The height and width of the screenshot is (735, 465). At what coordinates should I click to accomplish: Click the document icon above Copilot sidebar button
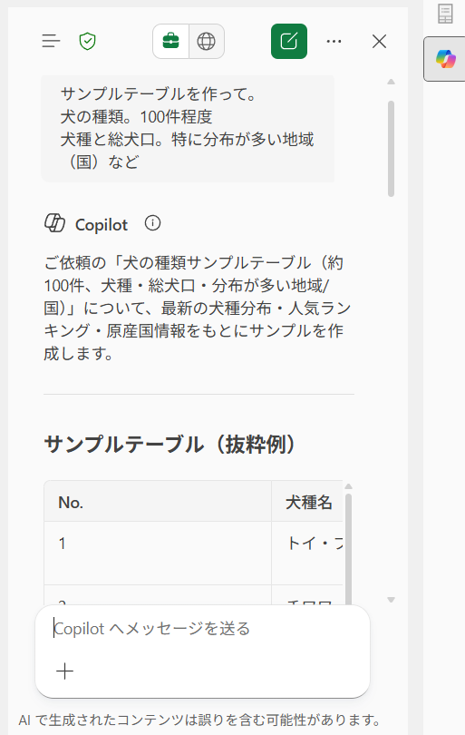coord(445,14)
